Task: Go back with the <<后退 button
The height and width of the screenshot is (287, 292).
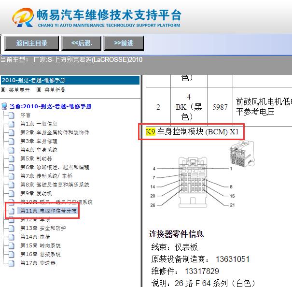Action: coord(82,43)
